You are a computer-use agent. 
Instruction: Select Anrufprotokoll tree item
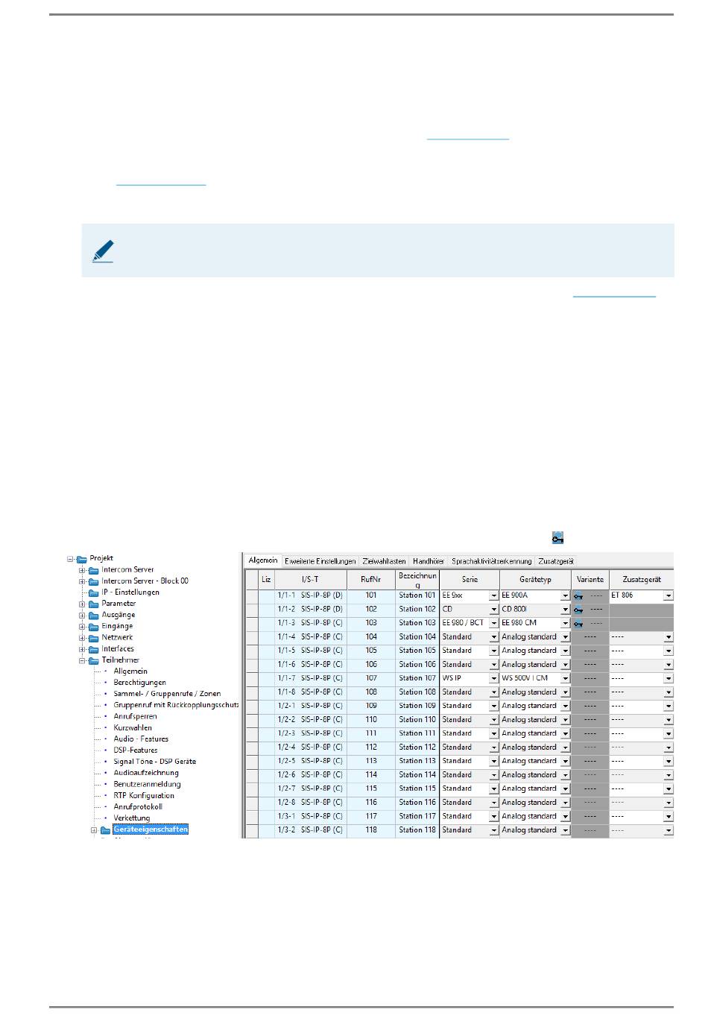(x=138, y=807)
